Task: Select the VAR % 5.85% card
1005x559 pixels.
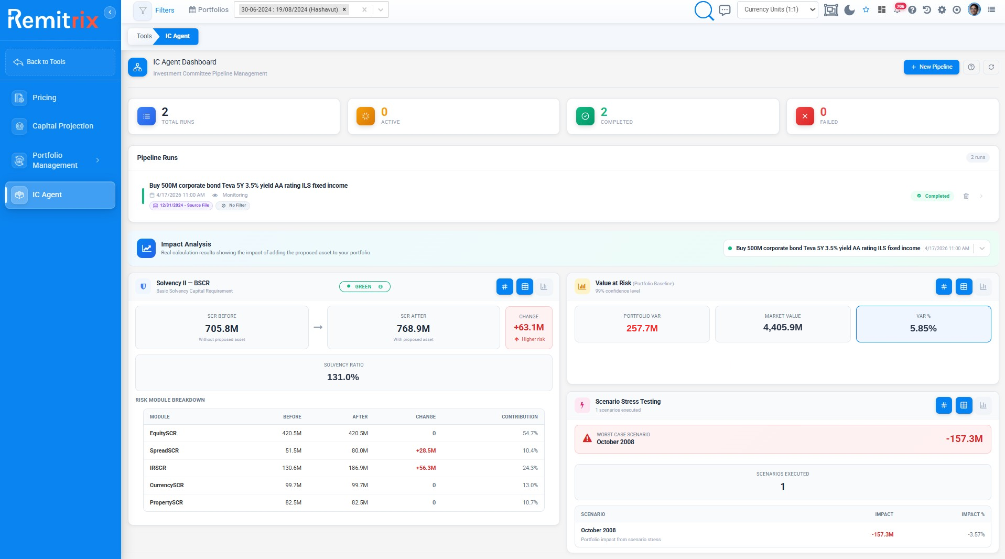Action: tap(923, 324)
